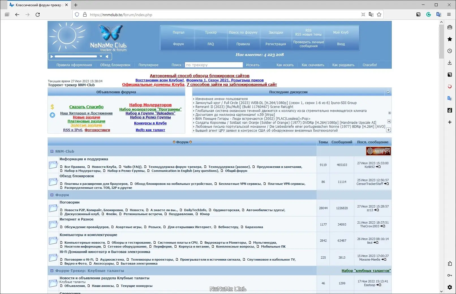Click the folder icon beside Поговорим forum

pos(53,208)
